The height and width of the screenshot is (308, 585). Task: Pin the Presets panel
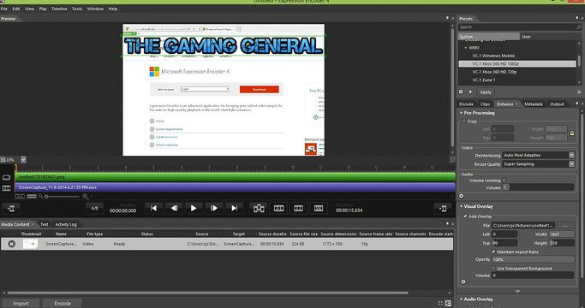pyautogui.click(x=576, y=18)
